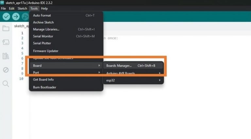Click the Upload arrow button
This screenshot has width=251, height=139.
16,17
